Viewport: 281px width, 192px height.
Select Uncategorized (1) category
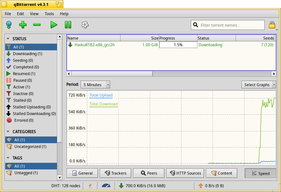pos(31,146)
